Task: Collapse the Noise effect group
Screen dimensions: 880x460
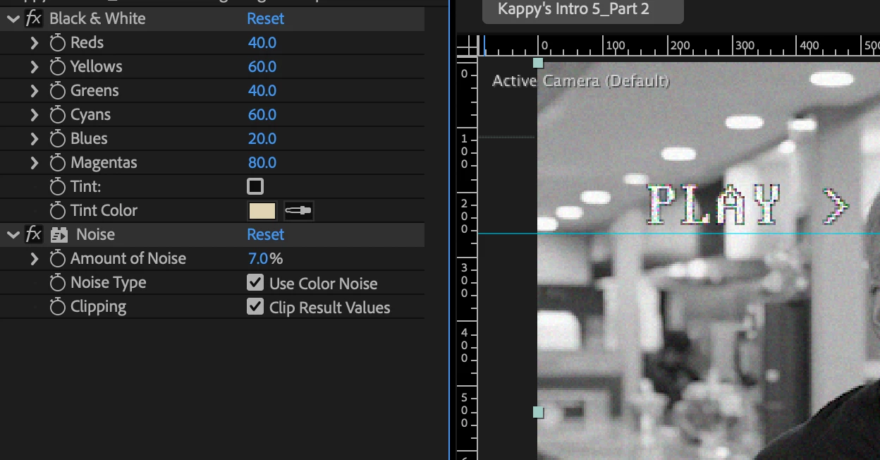Action: 13,235
